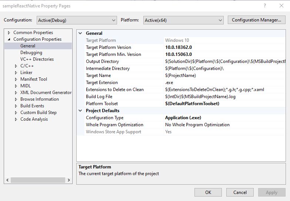The image size is (290, 201).
Task: Select the General tree item
Action: coord(28,46)
